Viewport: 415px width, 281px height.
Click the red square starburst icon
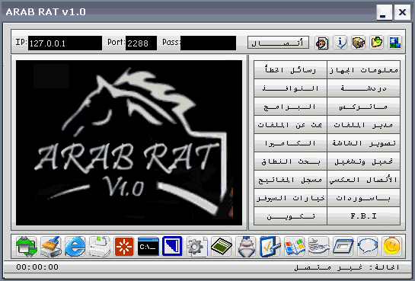[x=124, y=247]
